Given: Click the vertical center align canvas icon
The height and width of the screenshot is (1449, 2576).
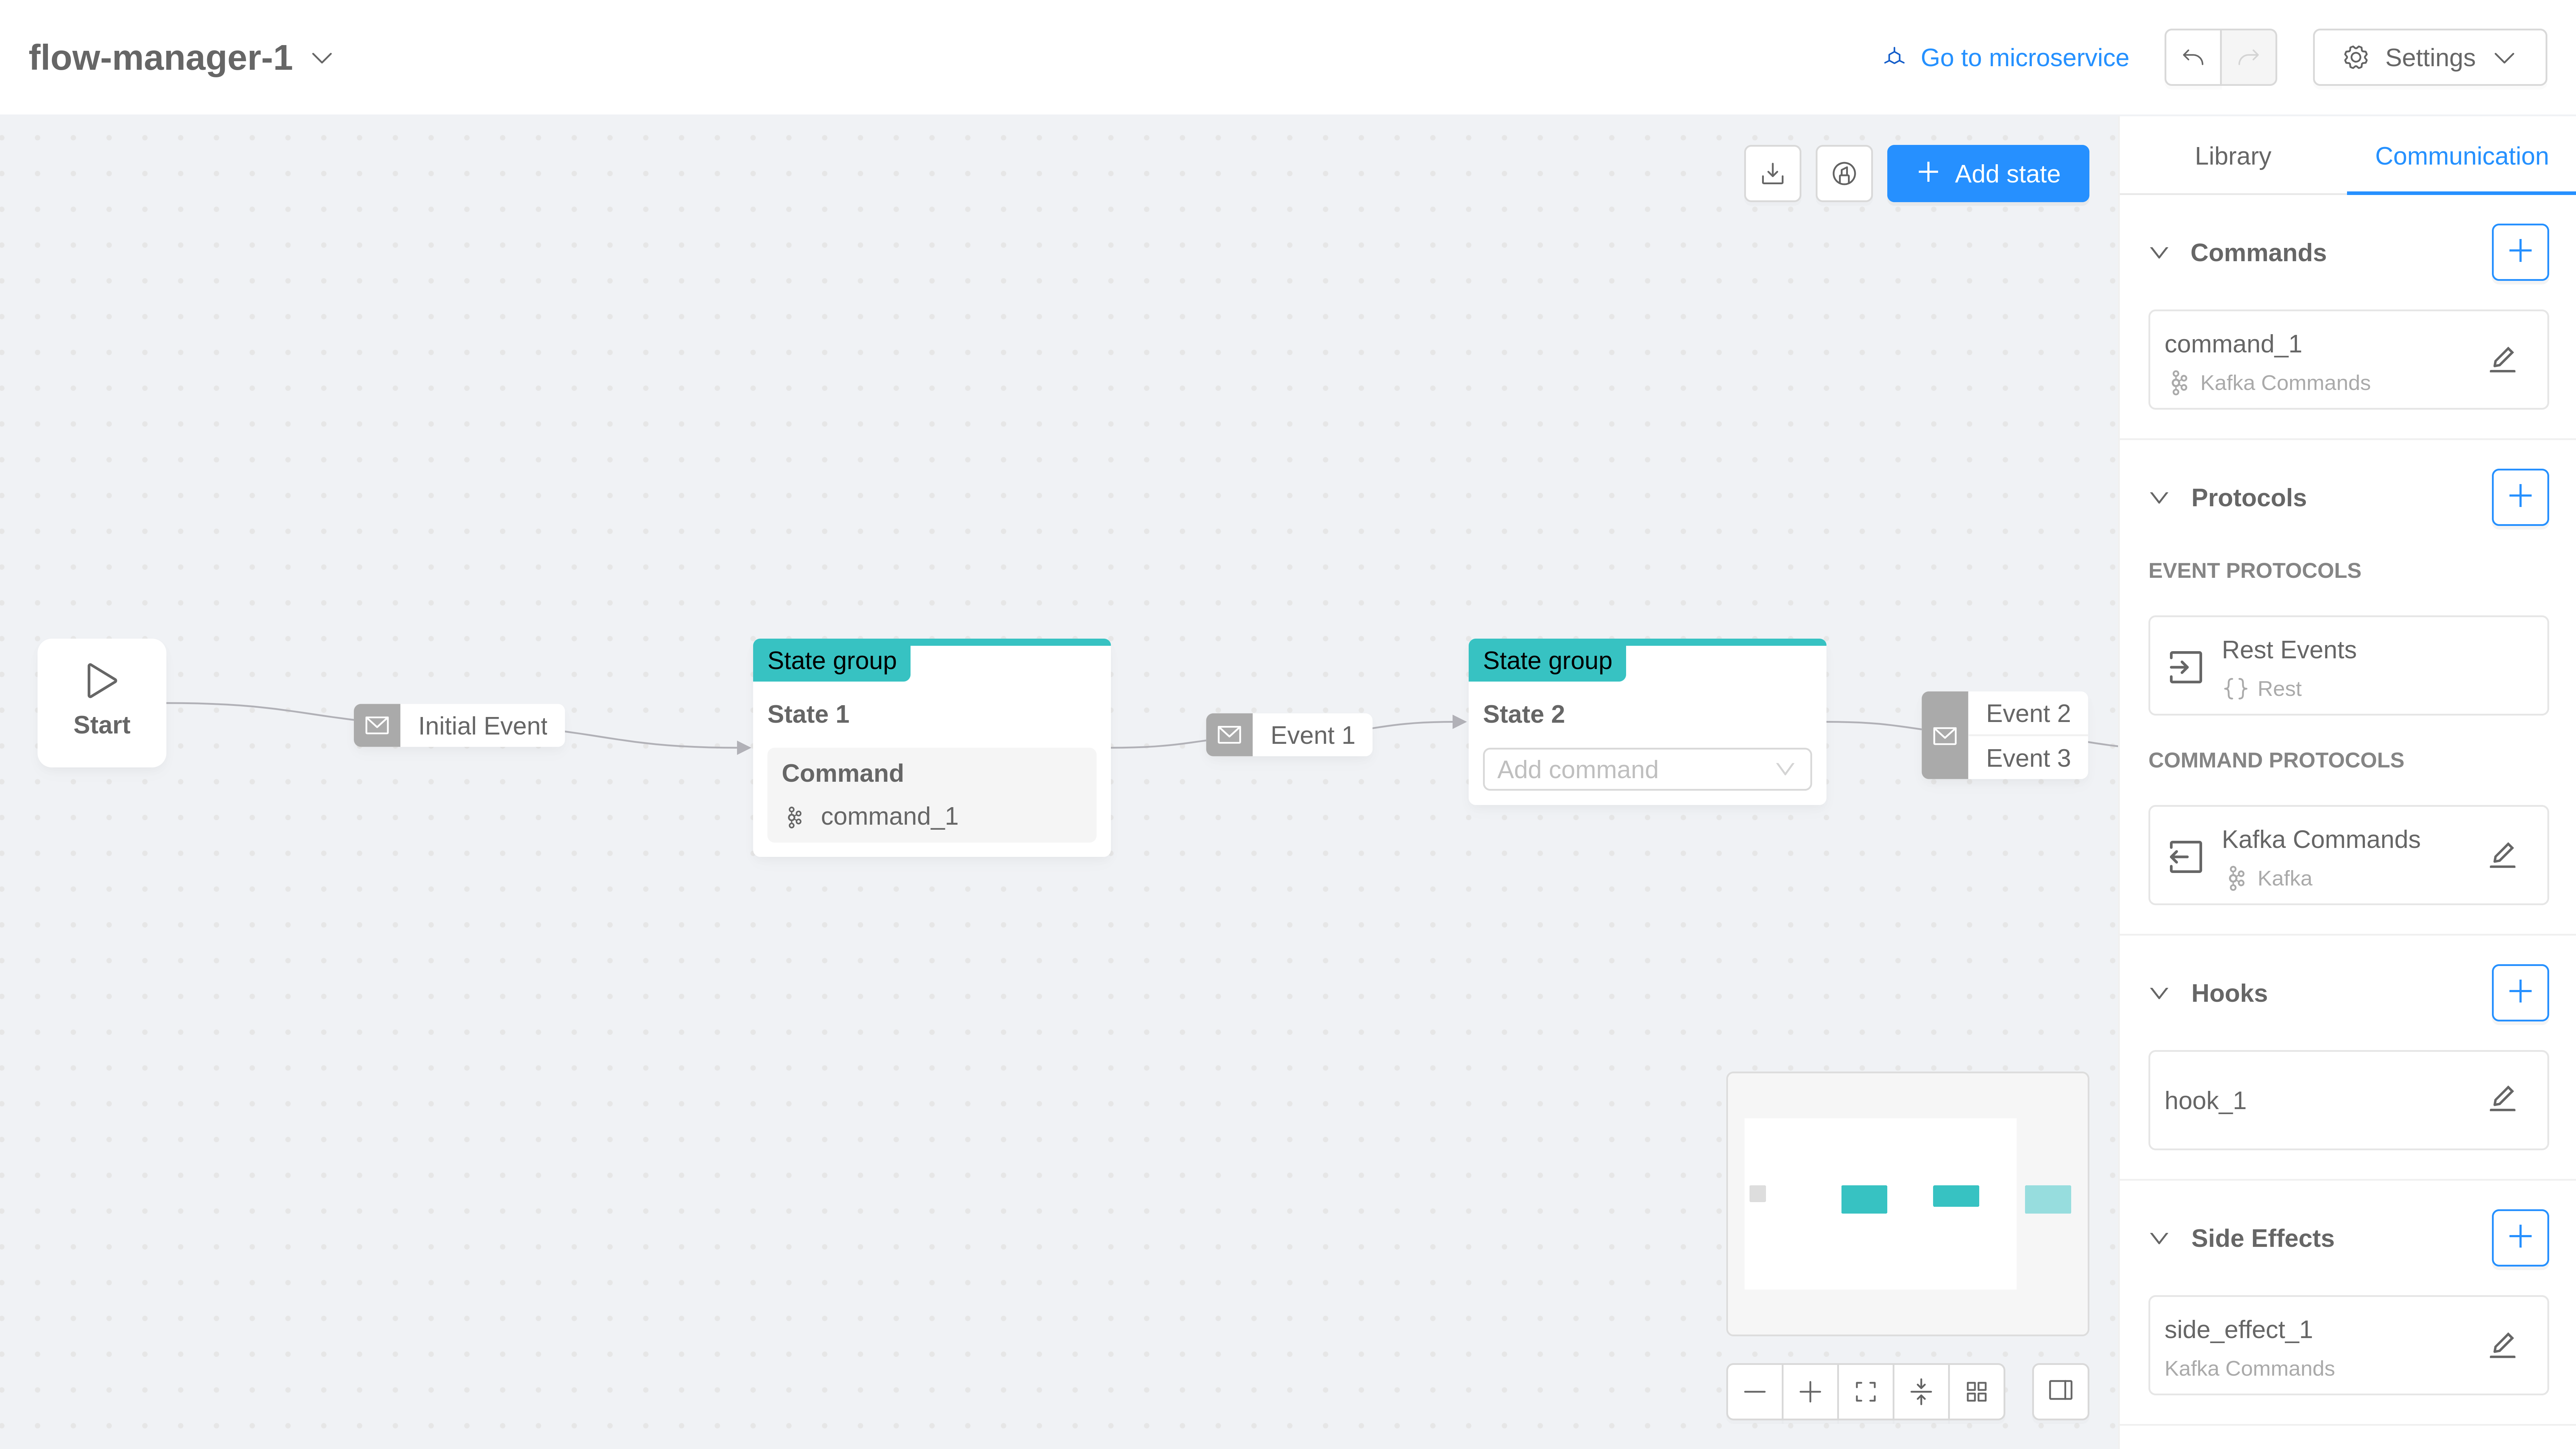Looking at the screenshot, I should (x=1920, y=1391).
